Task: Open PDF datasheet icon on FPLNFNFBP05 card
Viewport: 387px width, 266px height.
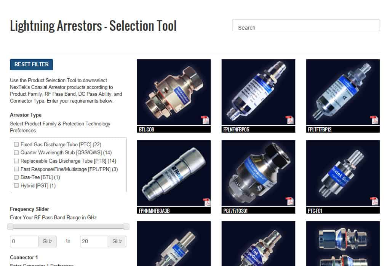Action: [289, 120]
